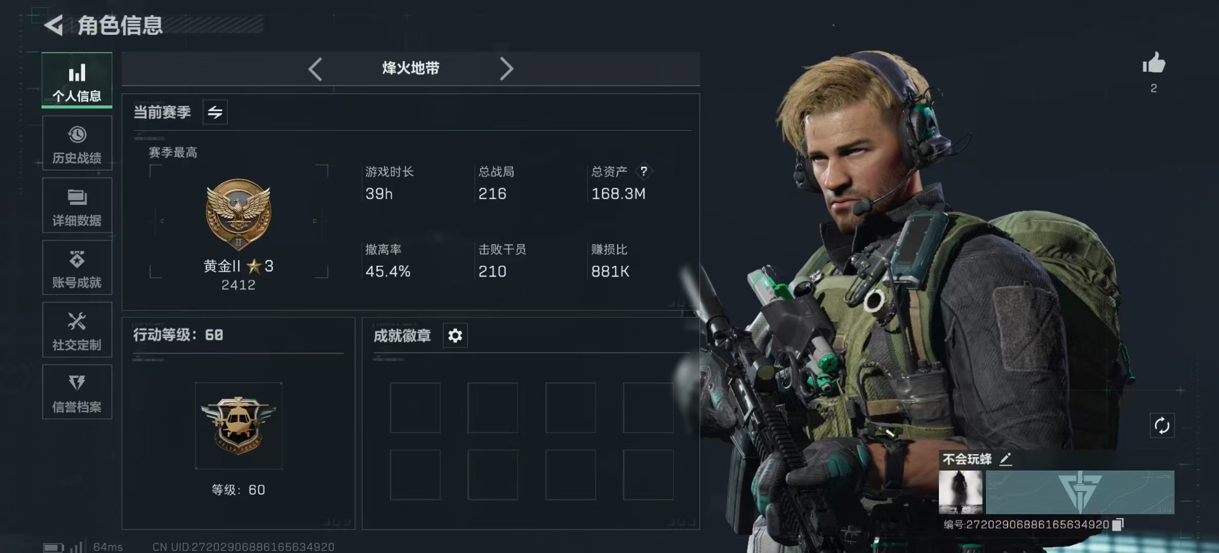1219x553 pixels.
Task: Click the rotate character refresh icon
Action: [x=1162, y=426]
